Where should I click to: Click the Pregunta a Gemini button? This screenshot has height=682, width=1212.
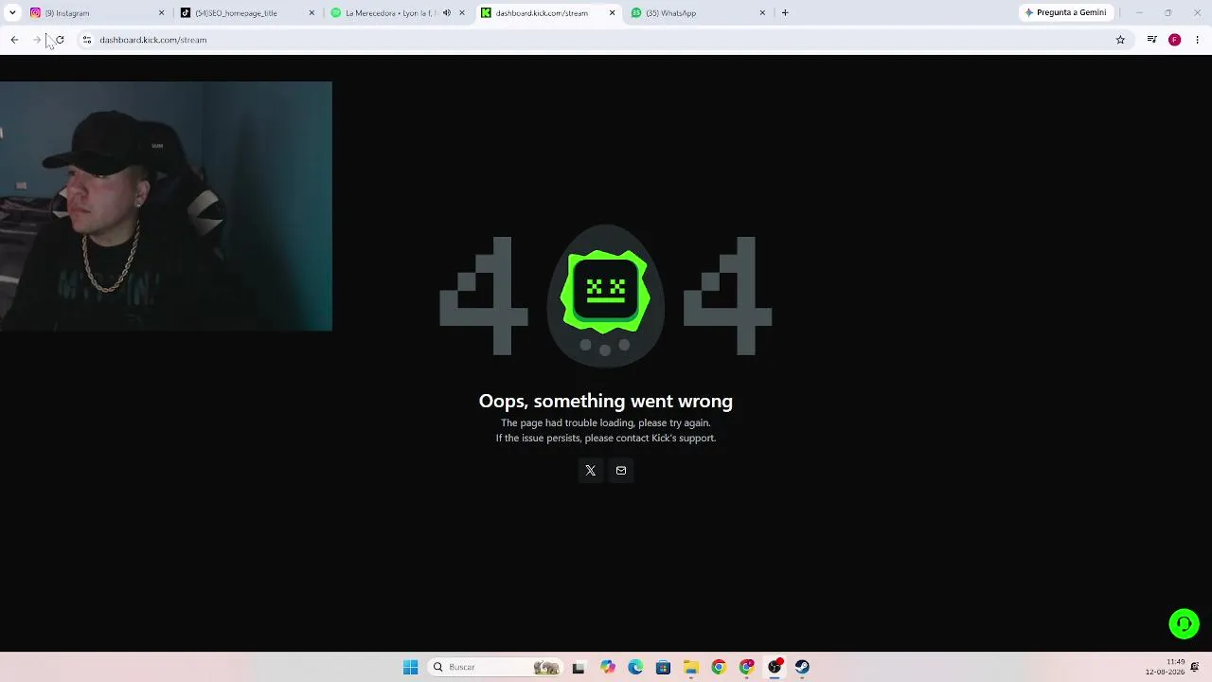(1065, 13)
